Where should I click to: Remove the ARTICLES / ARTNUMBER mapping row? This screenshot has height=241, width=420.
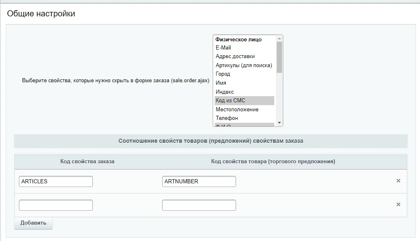click(x=398, y=181)
